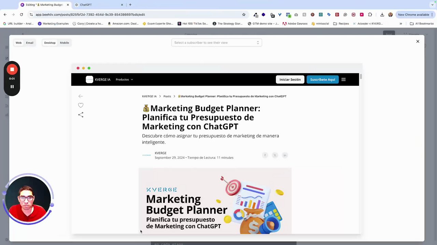
Task: Open the hamburger menu in the KVERGE header
Action: (x=343, y=80)
